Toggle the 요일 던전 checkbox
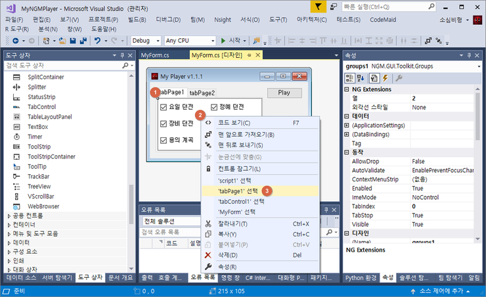The height and width of the screenshot is (297, 486). click(x=164, y=107)
